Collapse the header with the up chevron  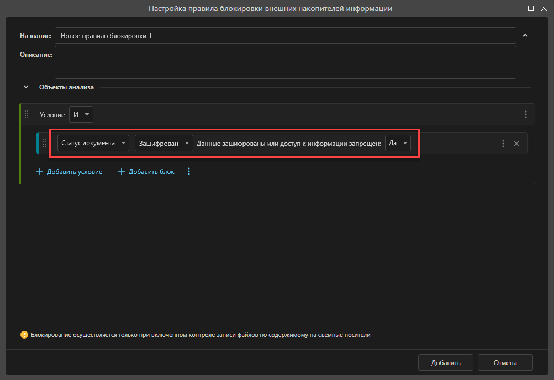click(525, 35)
